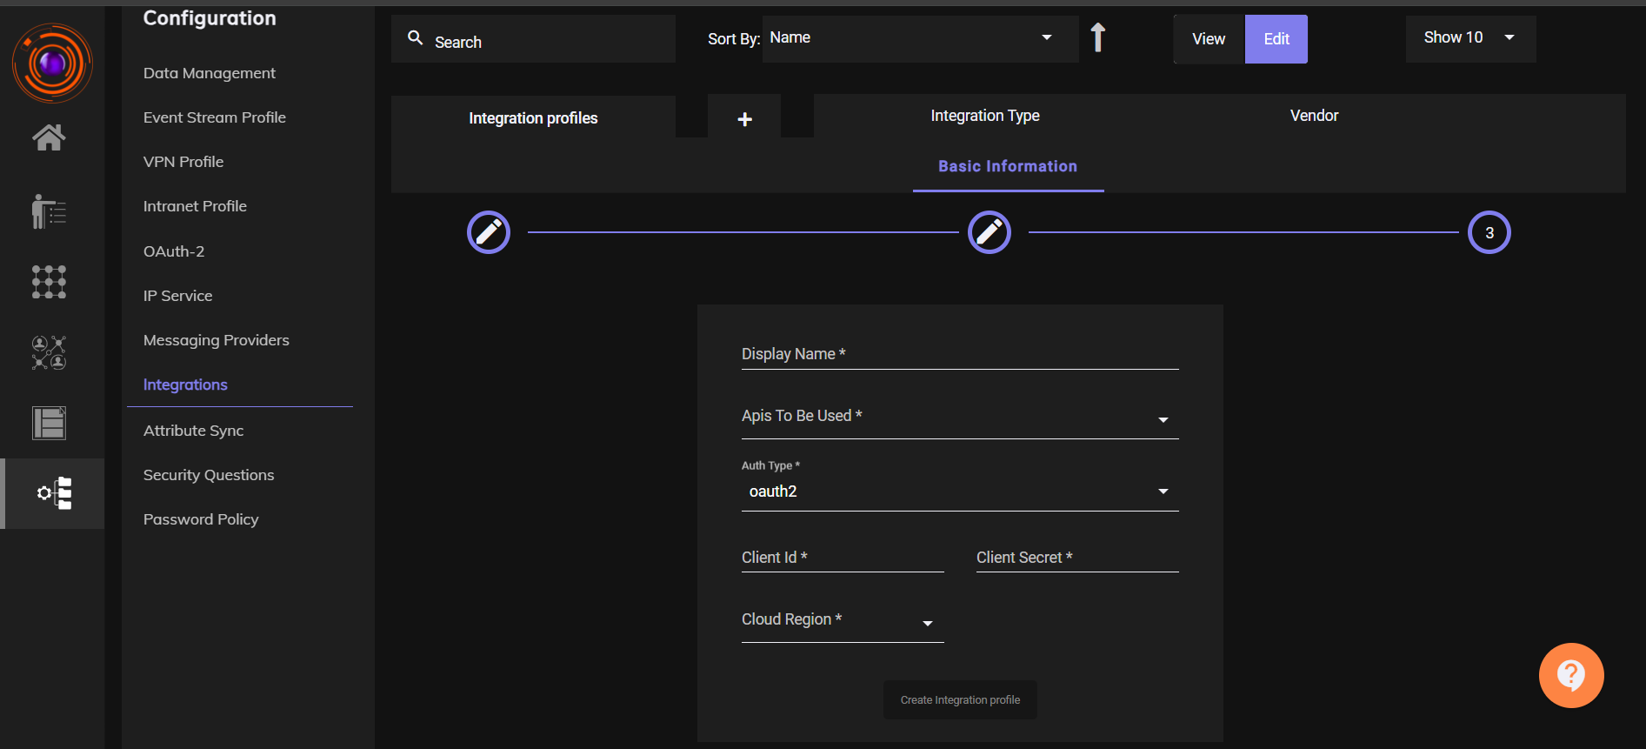Screen dimensions: 1646x749
Task: Open the configuration gear tree sidebar icon
Action: pyautogui.click(x=54, y=493)
